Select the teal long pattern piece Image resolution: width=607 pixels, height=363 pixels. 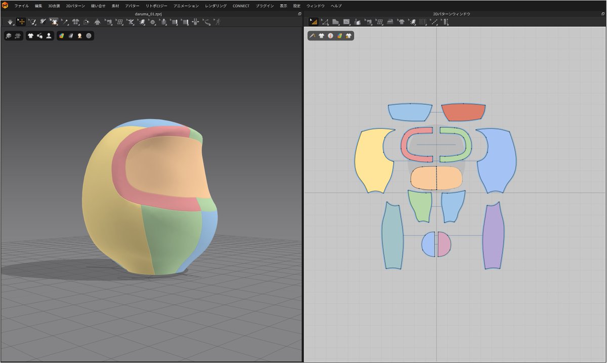point(392,236)
